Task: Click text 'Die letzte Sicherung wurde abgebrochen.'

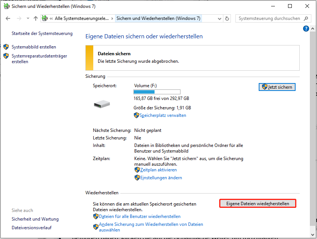Action: (x=138, y=61)
